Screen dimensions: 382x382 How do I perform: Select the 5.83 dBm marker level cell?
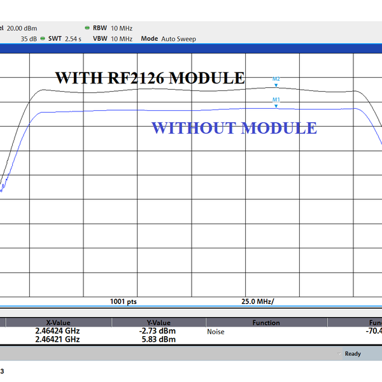(159, 339)
